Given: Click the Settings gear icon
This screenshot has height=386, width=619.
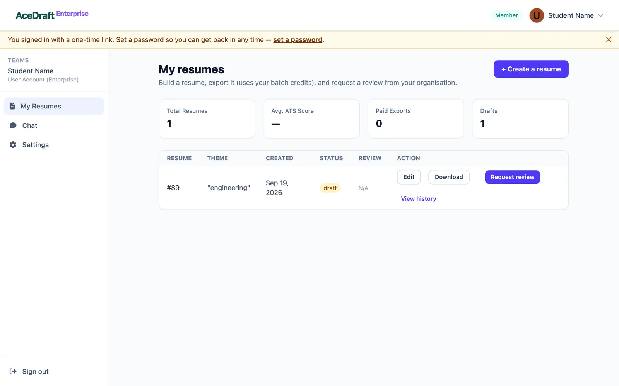Looking at the screenshot, I should point(13,145).
